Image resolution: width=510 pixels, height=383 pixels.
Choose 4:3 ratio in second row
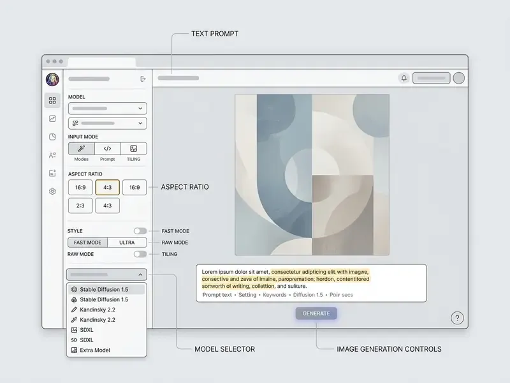[x=107, y=206]
